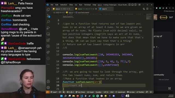
Task: Click the editor vertical scrollbar
Action: (x=153, y=43)
